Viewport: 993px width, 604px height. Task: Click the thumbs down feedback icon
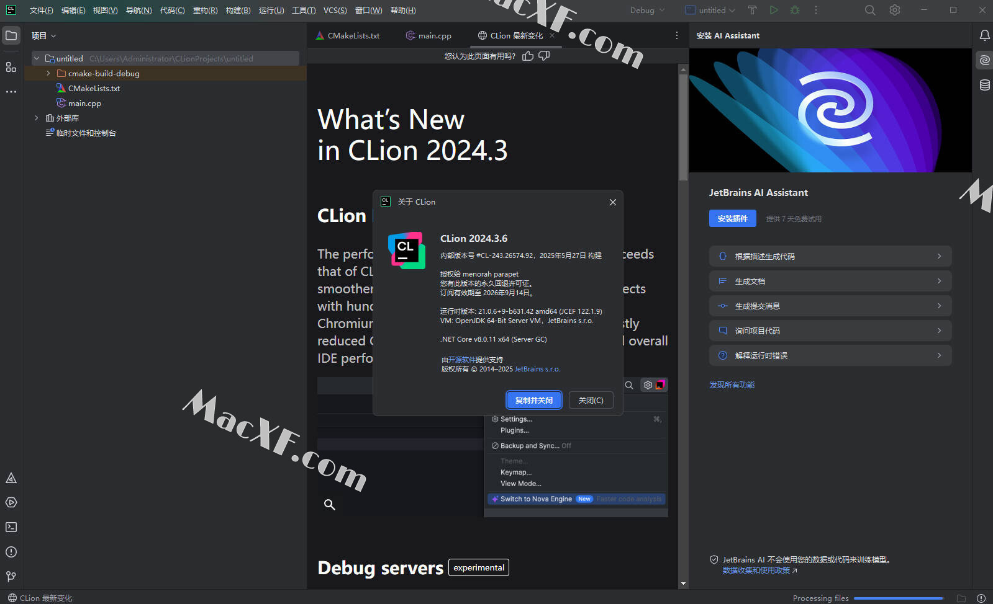point(544,56)
